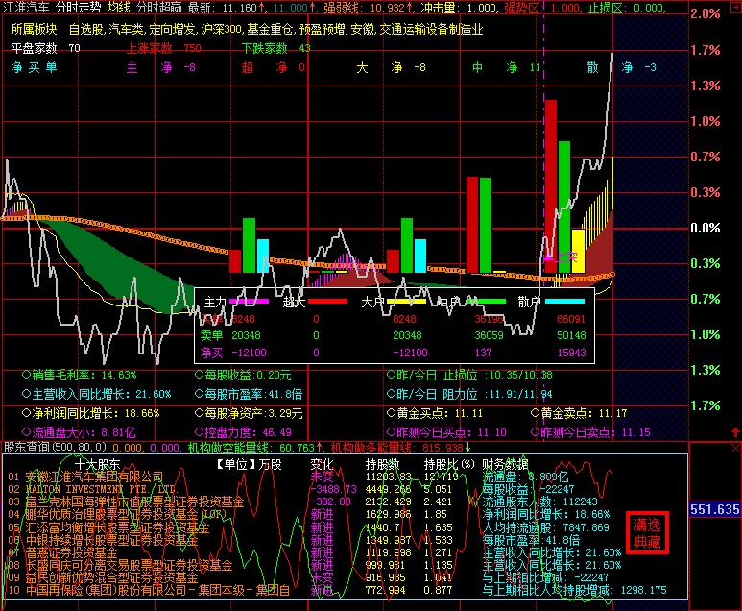Select shareholder row 09 益民创新优势混合型基金
Image resolution: width=742 pixels, height=611 pixels.
pos(103,577)
